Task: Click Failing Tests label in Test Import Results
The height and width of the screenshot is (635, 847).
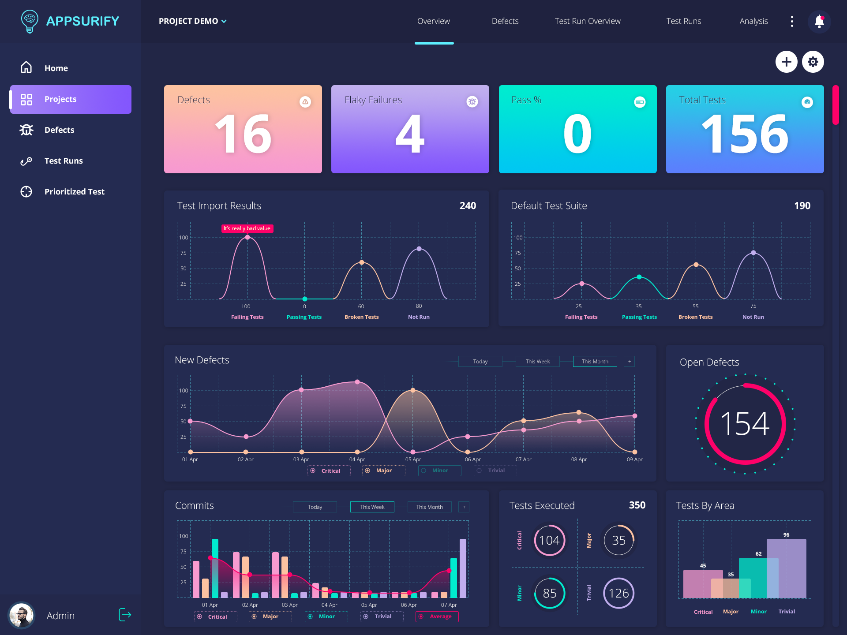Action: click(x=247, y=317)
